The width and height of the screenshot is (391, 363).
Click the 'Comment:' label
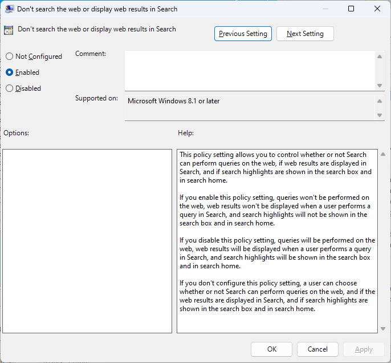(91, 54)
